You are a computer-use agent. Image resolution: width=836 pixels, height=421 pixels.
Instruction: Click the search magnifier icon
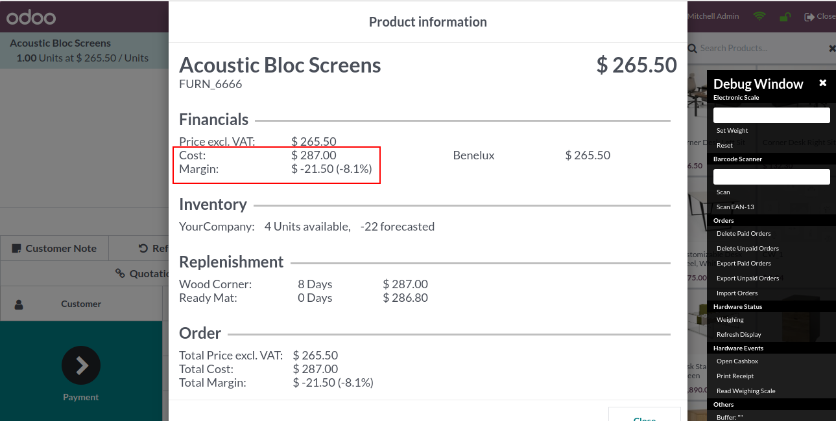click(x=693, y=48)
